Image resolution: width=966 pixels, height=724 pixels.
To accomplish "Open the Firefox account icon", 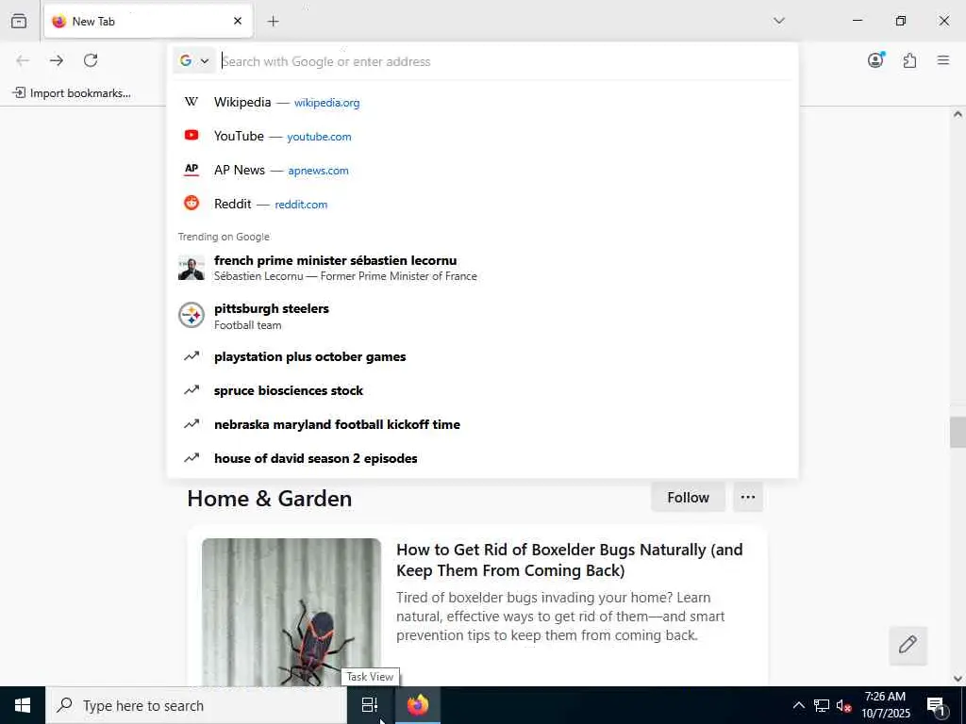I will click(x=875, y=59).
